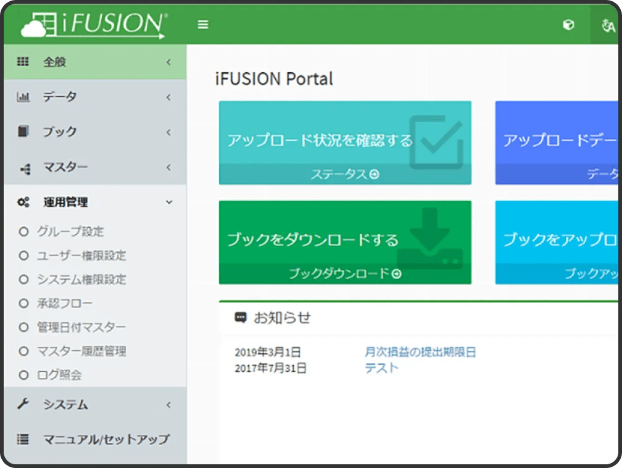Image resolution: width=622 pixels, height=468 pixels.
Task: Click circle bullet next to グループ設定
Action: coord(23,232)
